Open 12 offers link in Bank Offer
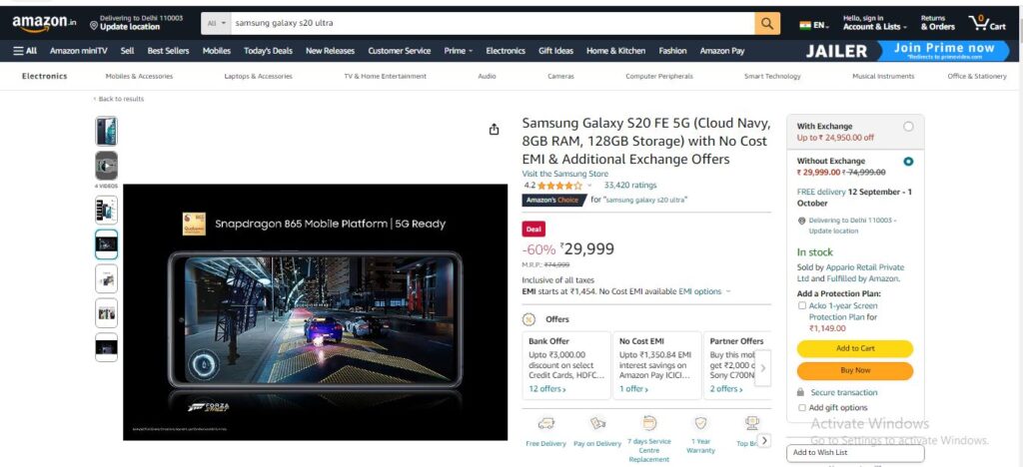Screen dimensions: 1023x467 pos(547,389)
